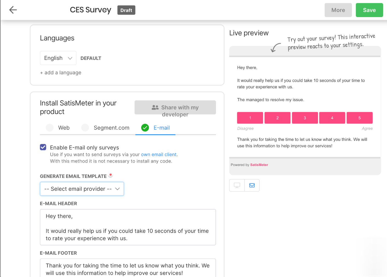Save the CES Survey
The image size is (387, 277).
tap(369, 10)
